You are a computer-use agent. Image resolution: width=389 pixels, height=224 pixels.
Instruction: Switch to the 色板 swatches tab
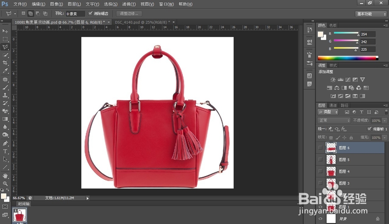tap(333, 26)
